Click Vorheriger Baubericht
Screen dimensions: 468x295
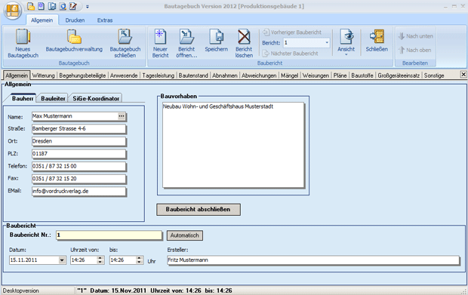pos(292,32)
